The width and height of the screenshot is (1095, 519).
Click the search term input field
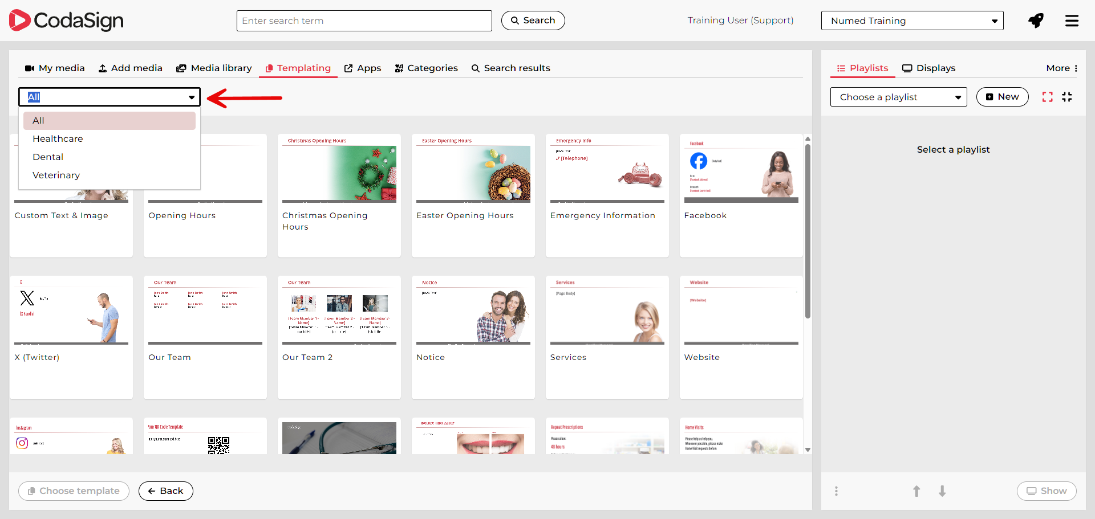(364, 21)
